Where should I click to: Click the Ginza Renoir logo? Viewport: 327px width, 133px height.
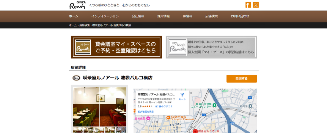click(x=77, y=5)
